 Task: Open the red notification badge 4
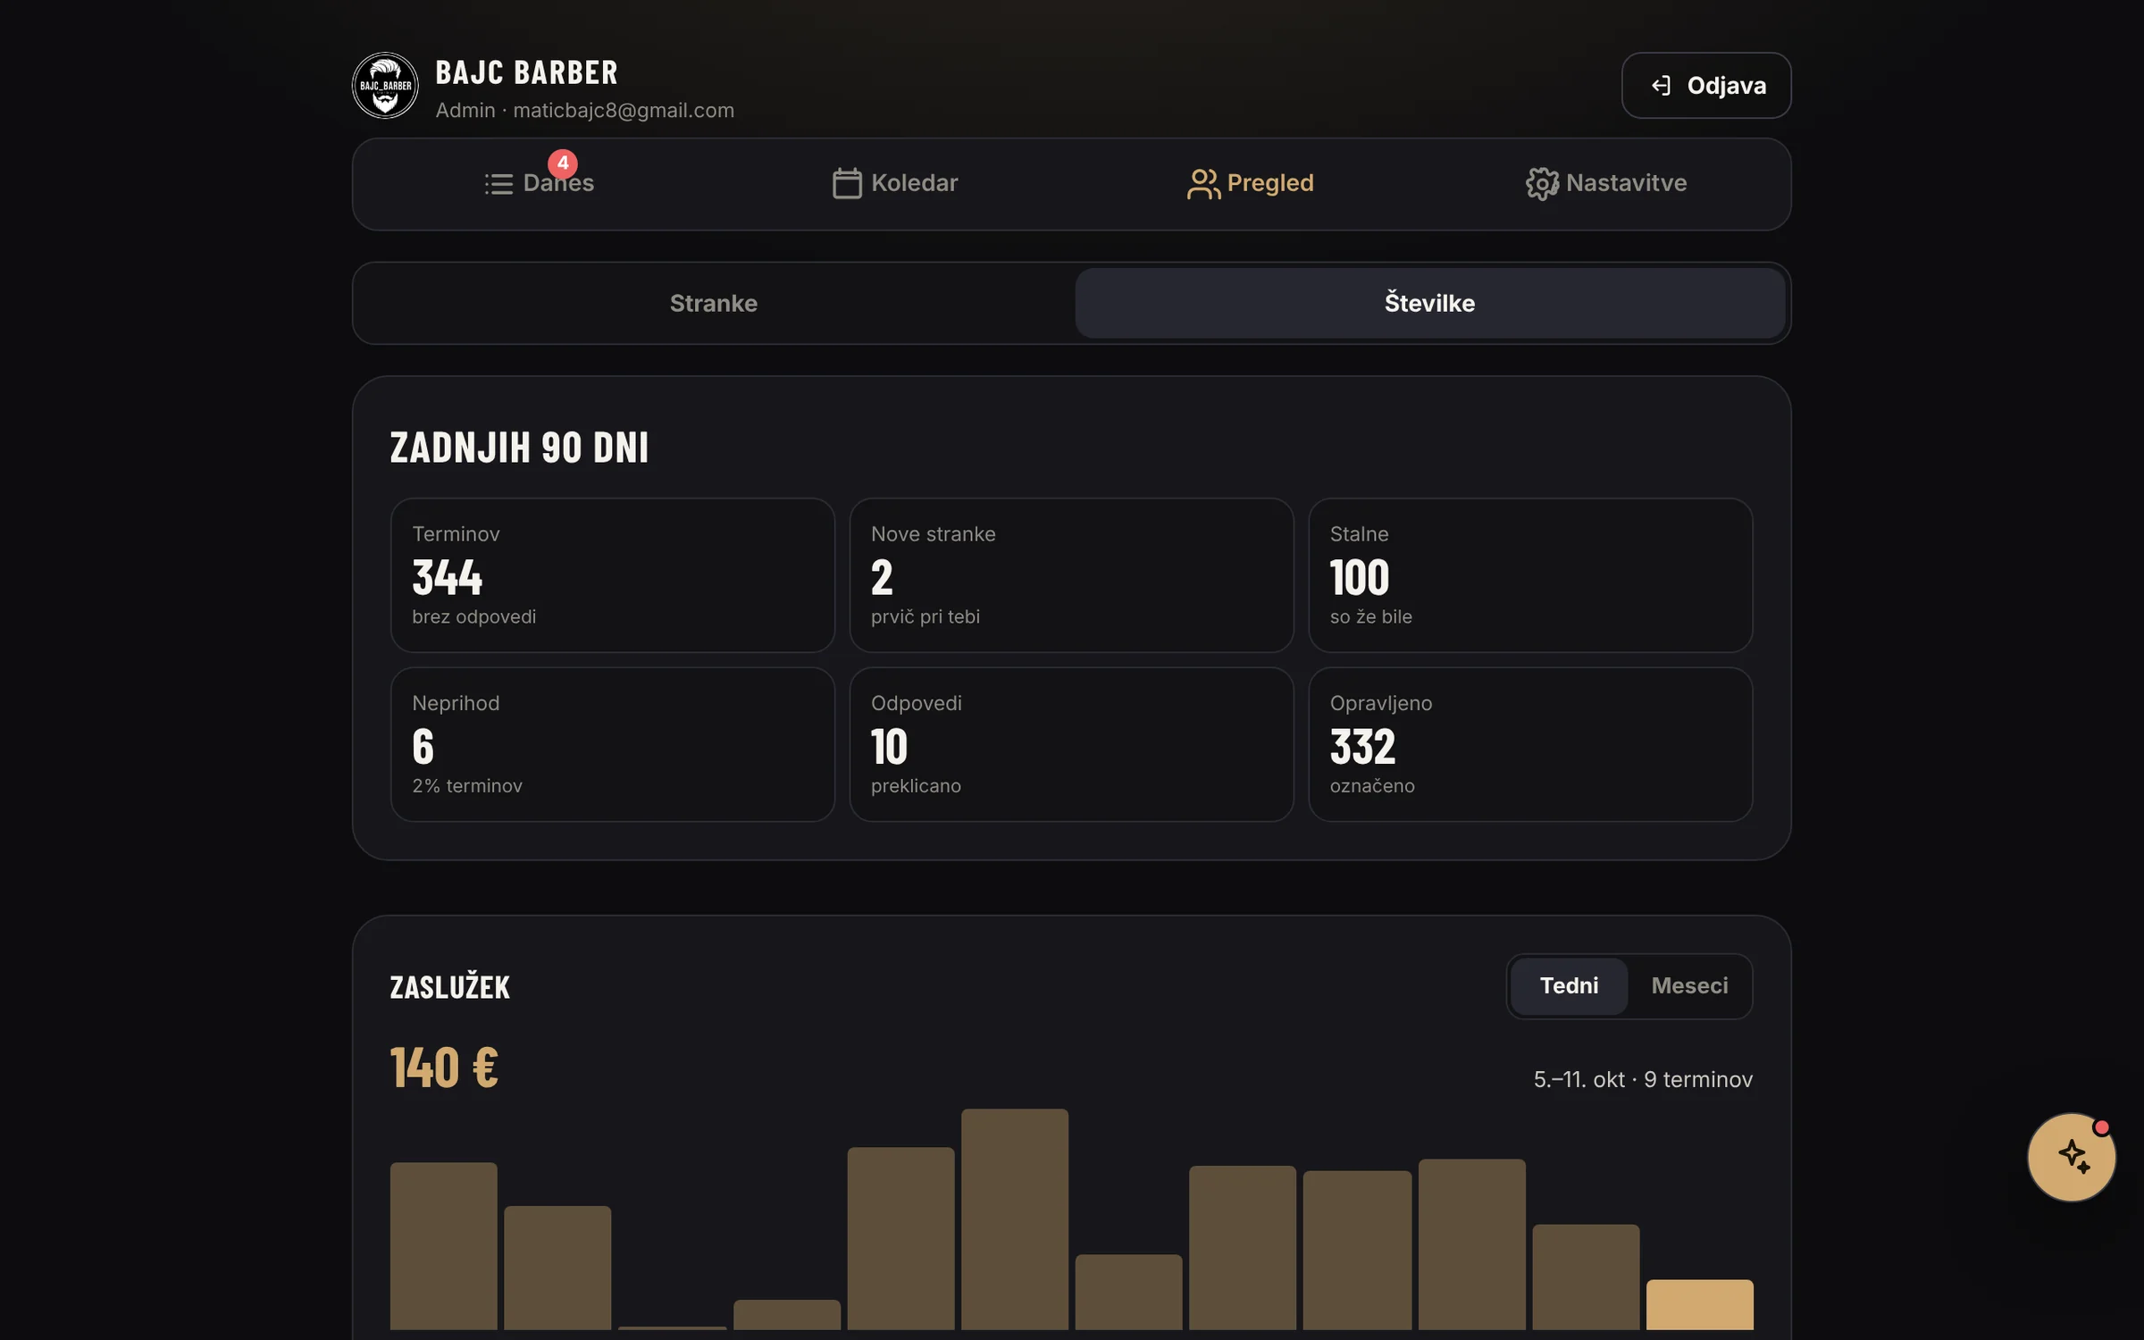[563, 163]
